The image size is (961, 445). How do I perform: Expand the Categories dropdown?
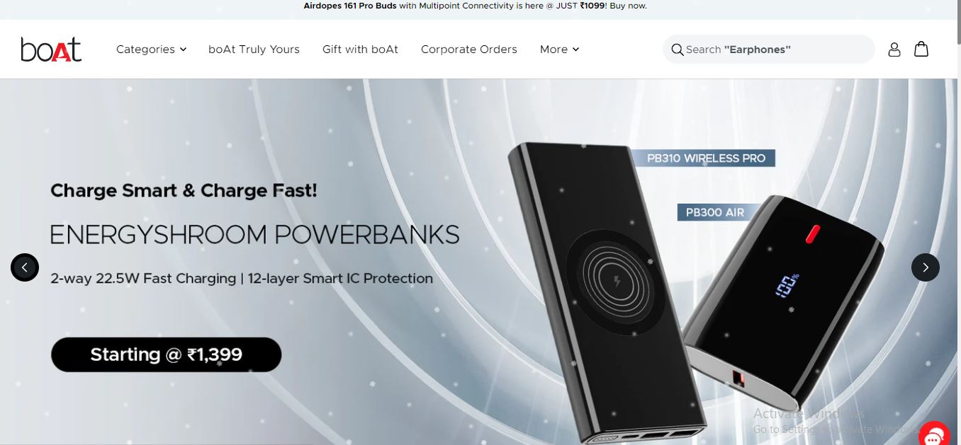pyautogui.click(x=152, y=50)
